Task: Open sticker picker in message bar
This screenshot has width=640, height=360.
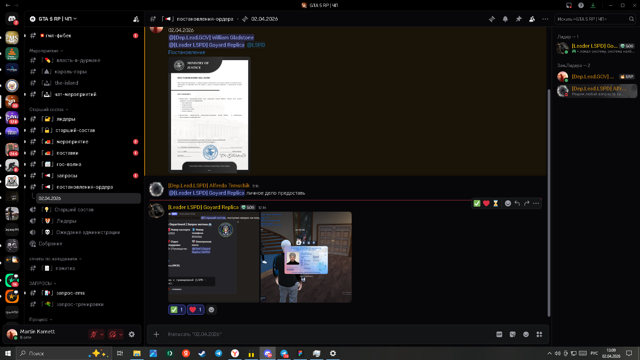Action: (513, 334)
